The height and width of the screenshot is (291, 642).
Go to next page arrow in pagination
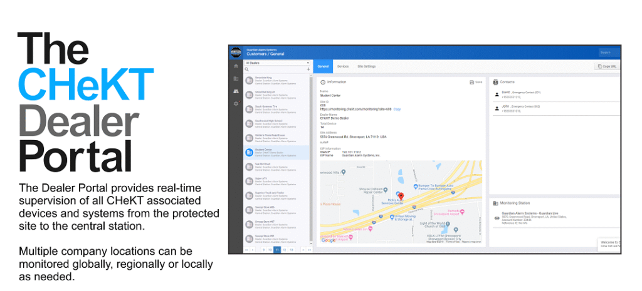(x=303, y=249)
